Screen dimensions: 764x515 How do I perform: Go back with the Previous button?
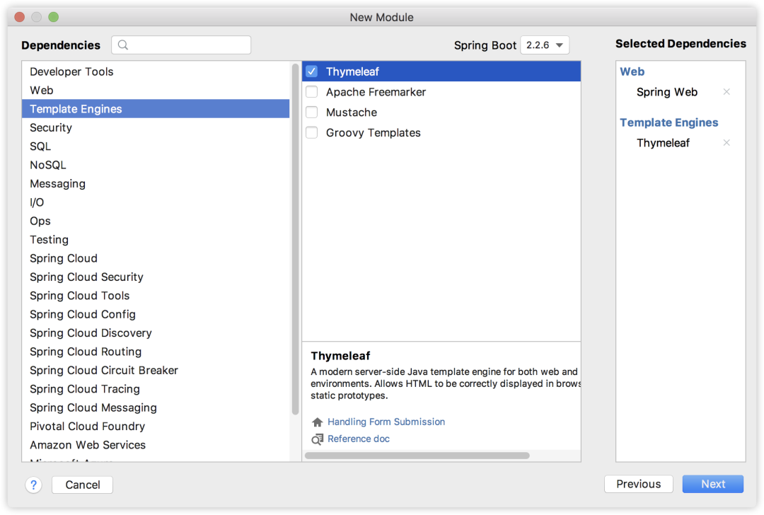(638, 484)
